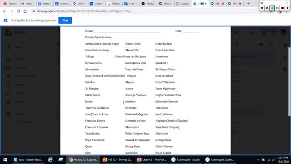Viewport: 291px width, 164px height.
Task: Open Drive more options menu
Action: tap(247, 45)
